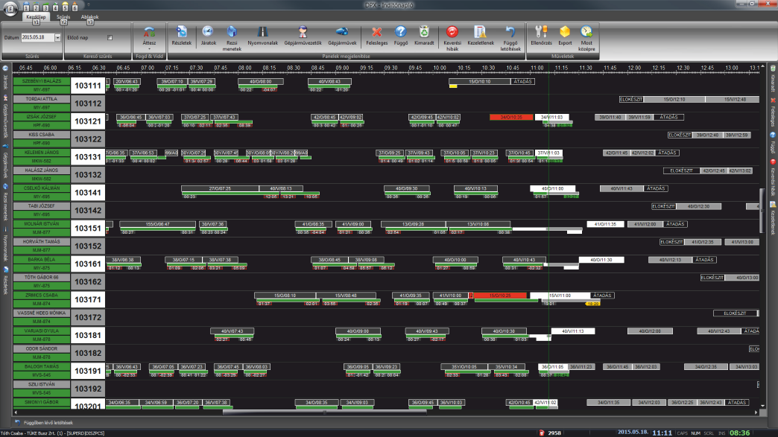
Task: Click the 09:00 mark on the time ruler
Action: click(x=342, y=68)
